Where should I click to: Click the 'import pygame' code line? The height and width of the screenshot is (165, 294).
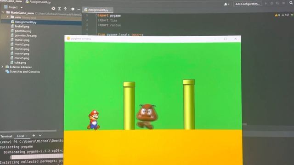coord(109,16)
